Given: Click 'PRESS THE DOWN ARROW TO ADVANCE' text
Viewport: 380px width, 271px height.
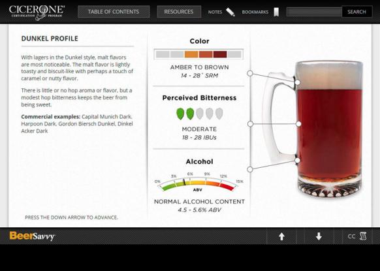Looking at the screenshot, I should coord(71,217).
